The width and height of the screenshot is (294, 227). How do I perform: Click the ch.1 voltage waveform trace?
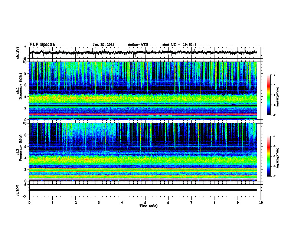143,53
